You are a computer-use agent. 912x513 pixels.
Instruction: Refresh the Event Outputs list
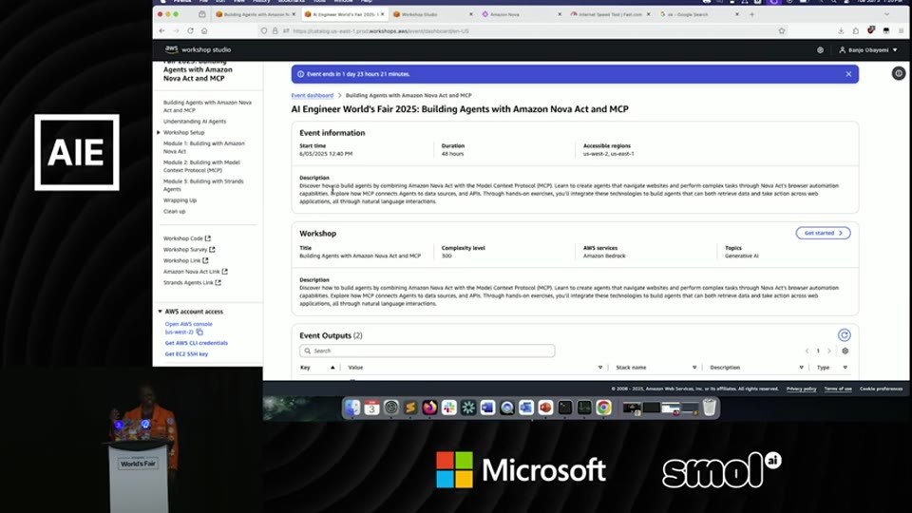pyautogui.click(x=844, y=335)
